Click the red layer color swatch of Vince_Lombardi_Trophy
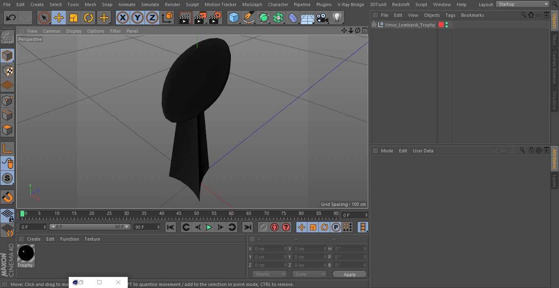This screenshot has height=288, width=559. (x=441, y=25)
